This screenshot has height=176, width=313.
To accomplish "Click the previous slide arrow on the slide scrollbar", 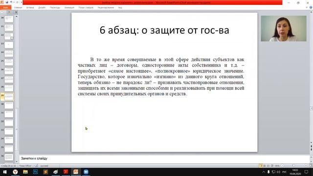I will (x=311, y=147).
